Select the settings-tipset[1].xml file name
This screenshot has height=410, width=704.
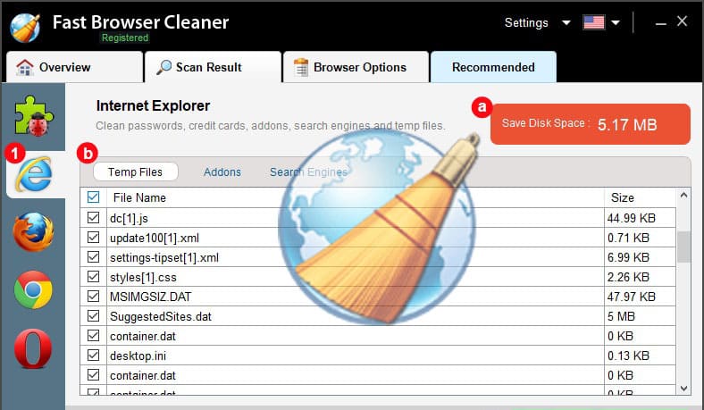click(x=164, y=258)
